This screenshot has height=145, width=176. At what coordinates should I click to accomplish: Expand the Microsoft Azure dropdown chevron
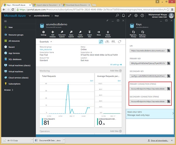[x=30, y=16]
